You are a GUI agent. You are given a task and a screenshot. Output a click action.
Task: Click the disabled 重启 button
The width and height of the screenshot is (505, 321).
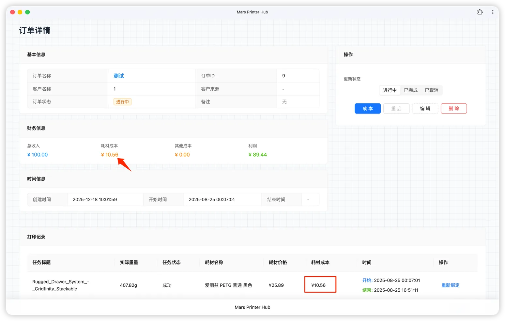coord(396,108)
